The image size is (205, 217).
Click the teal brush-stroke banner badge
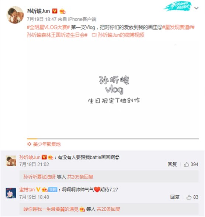point(178,6)
